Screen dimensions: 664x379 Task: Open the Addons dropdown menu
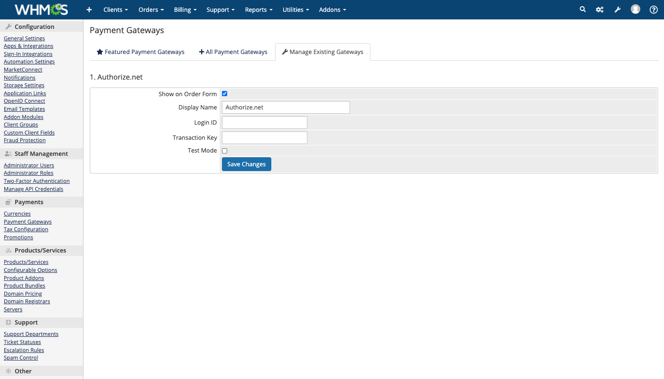(x=332, y=9)
